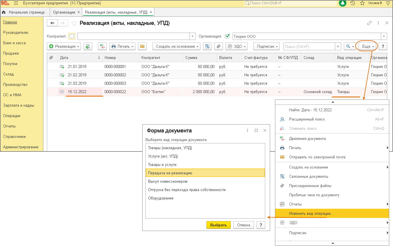Open the magnifier search dropdown

(x=350, y=46)
